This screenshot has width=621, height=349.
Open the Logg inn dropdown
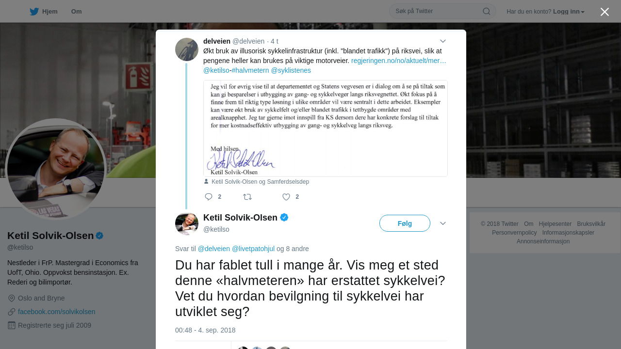569,12
